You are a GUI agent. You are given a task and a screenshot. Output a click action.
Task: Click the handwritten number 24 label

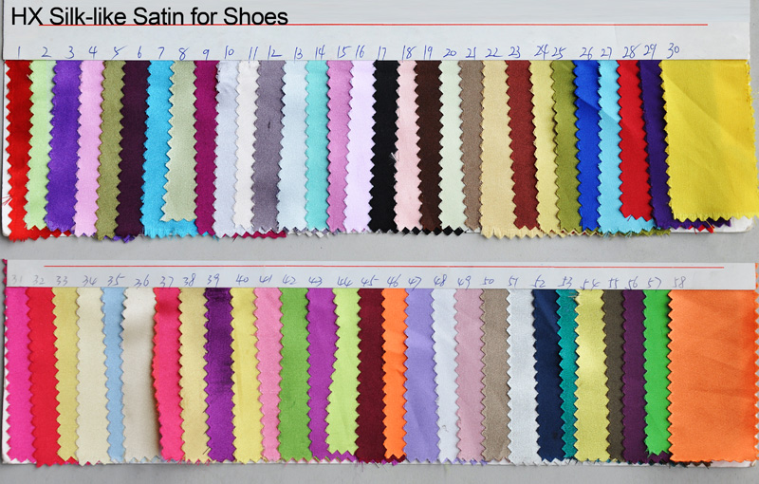[x=542, y=51]
